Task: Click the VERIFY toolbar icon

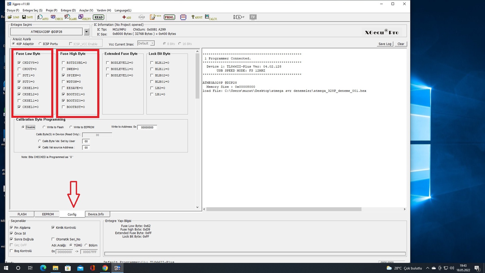Action: (85, 17)
